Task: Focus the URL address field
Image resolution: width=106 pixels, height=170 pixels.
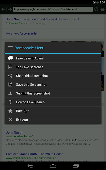Action: pyautogui.click(x=53, y=9)
